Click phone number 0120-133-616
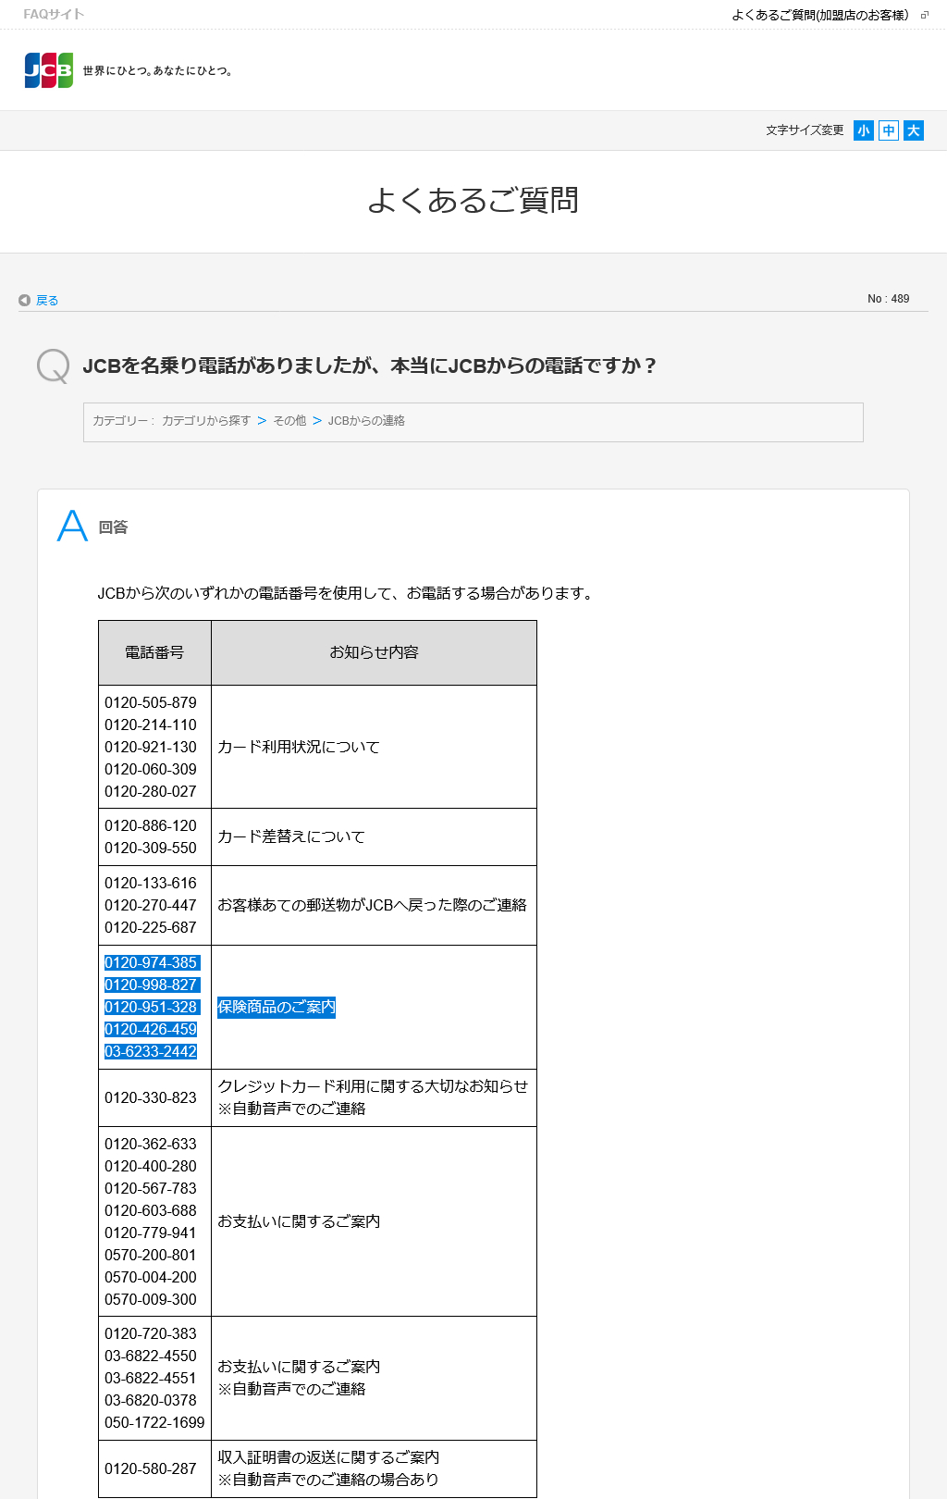 tap(151, 883)
